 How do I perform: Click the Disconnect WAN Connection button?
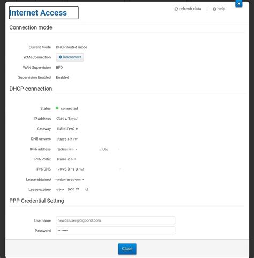(70, 57)
